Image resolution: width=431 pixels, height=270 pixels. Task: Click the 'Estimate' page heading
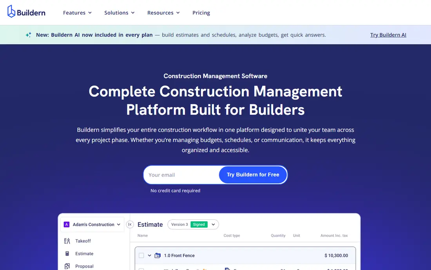coord(150,224)
